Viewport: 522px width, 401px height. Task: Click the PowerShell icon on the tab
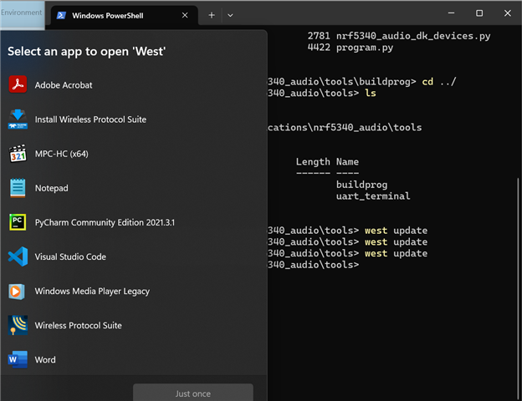click(x=61, y=15)
